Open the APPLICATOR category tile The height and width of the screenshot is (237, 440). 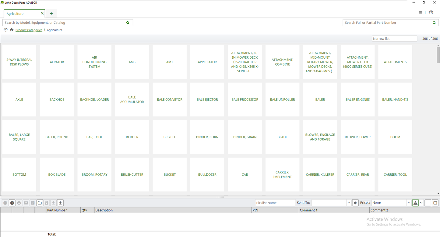click(x=207, y=62)
